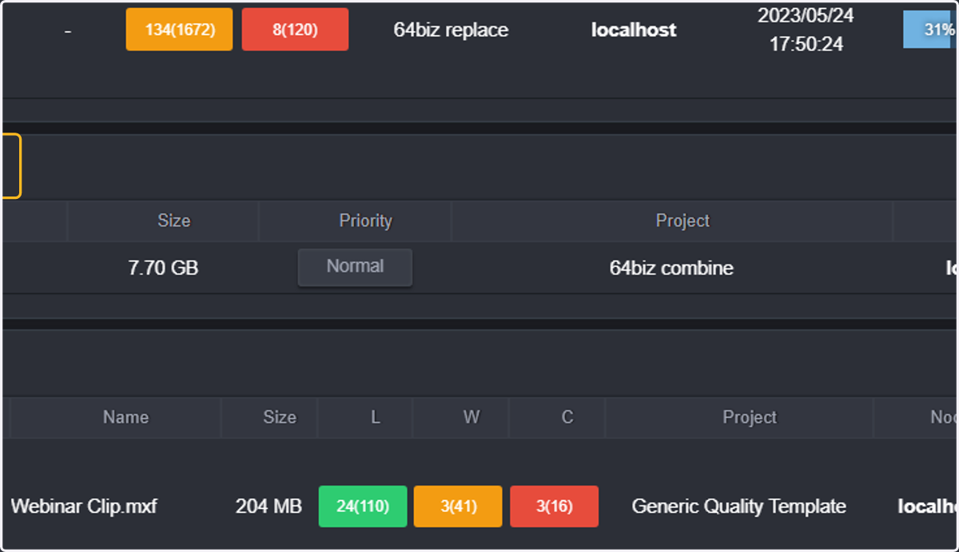The width and height of the screenshot is (959, 552).
Task: Click the 2023/05/24 17:50:24 timestamp
Action: click(x=806, y=30)
